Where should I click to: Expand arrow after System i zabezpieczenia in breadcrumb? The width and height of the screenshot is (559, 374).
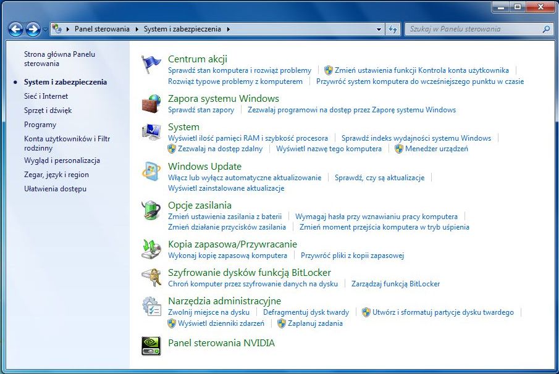click(228, 29)
